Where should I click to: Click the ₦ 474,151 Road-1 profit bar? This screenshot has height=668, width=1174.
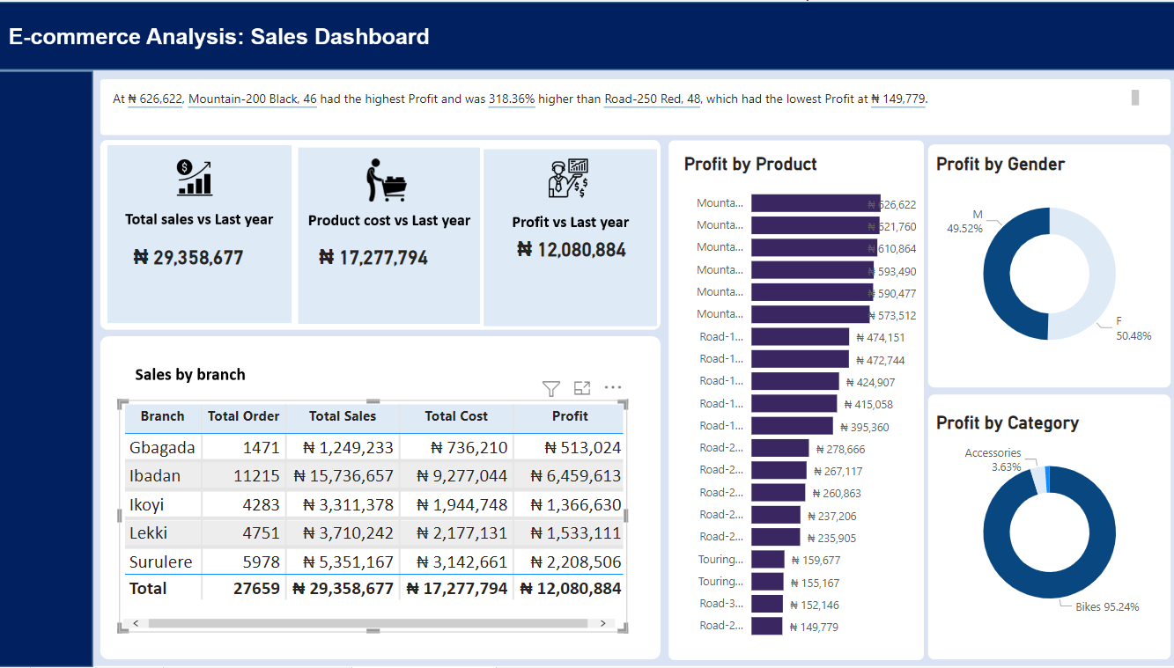800,336
